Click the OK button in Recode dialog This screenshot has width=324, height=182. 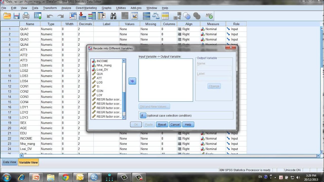(x=136, y=124)
